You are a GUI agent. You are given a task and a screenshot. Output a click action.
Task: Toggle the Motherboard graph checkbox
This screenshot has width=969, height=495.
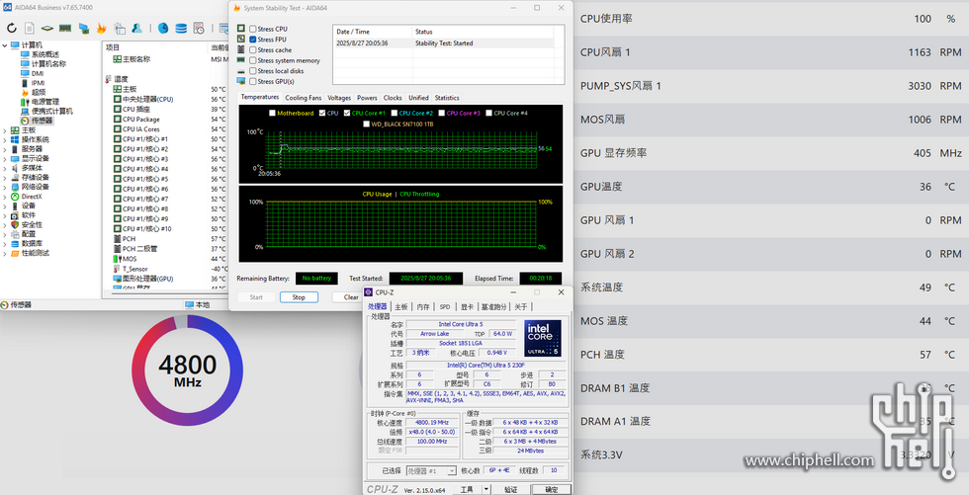point(273,114)
